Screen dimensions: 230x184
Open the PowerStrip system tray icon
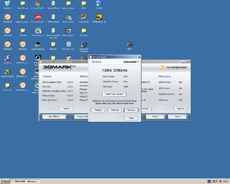[x=214, y=182]
